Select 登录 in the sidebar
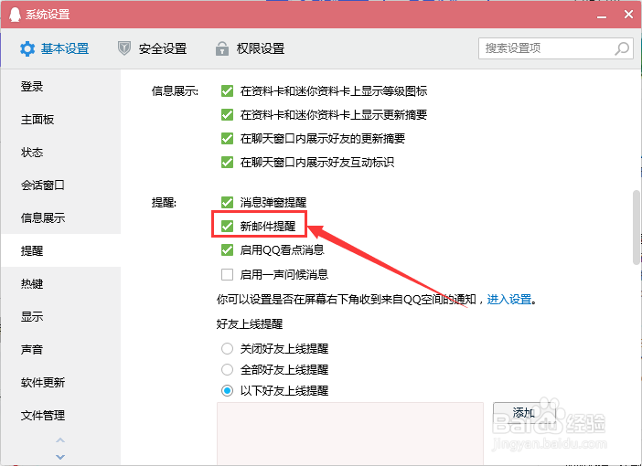This screenshot has width=642, height=466. pyautogui.click(x=60, y=87)
